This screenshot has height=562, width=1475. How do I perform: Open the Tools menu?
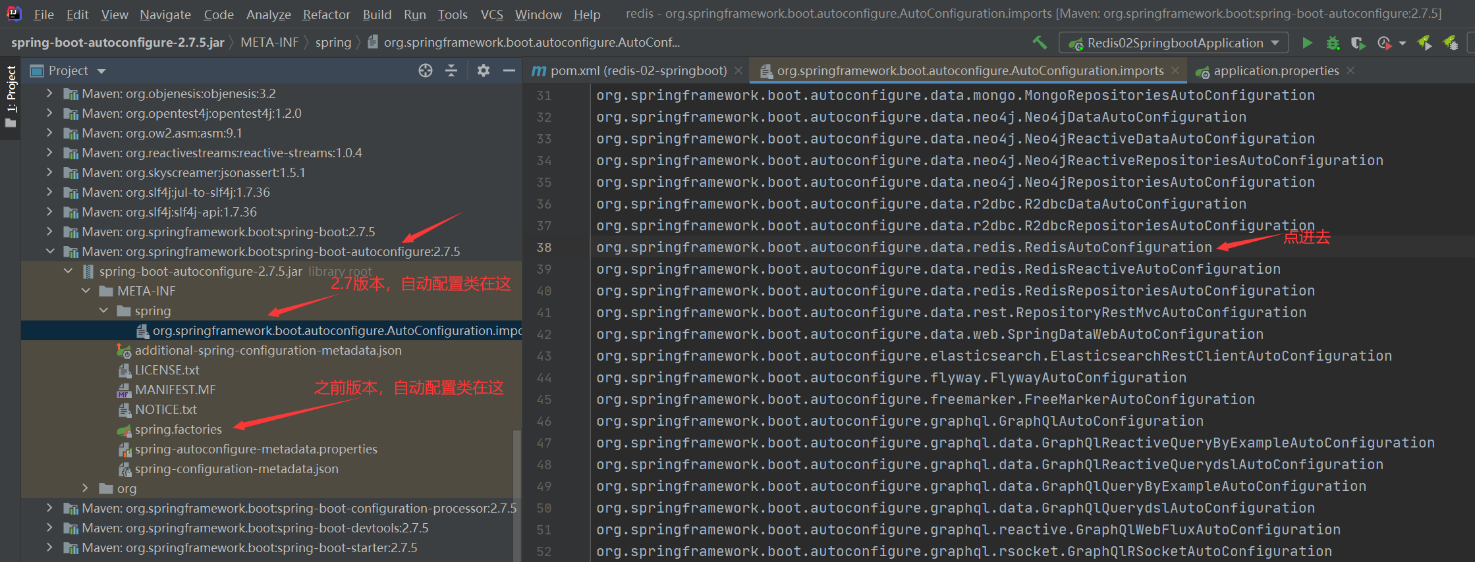453,14
